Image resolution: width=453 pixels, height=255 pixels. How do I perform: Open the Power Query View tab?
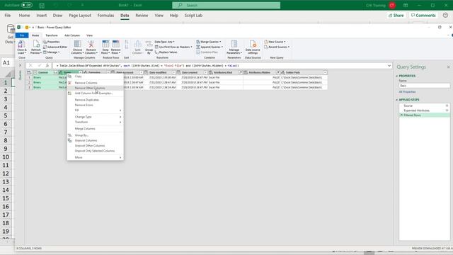pyautogui.click(x=90, y=35)
